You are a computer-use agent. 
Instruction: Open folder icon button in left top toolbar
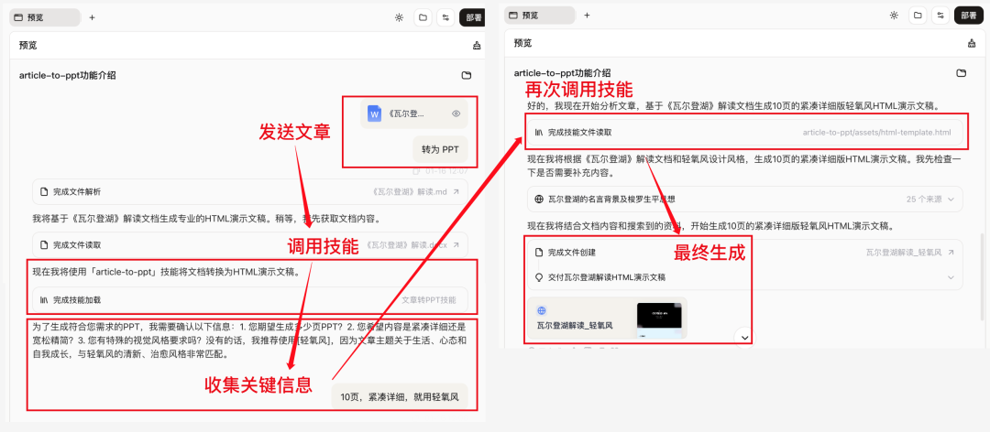[423, 17]
